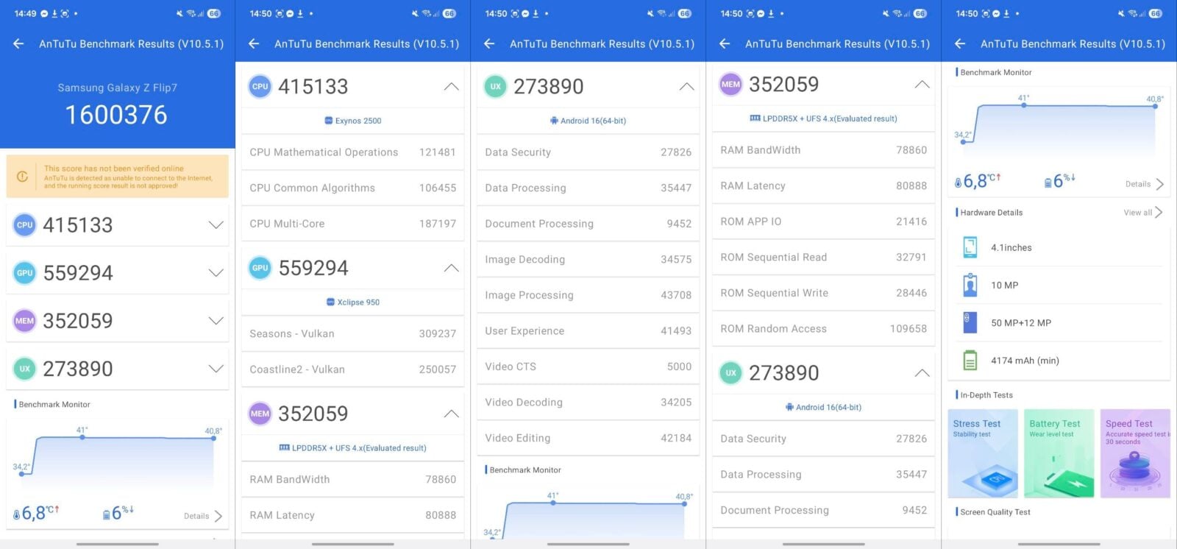
Task: Tap the chip icon beside Exynos 2500
Action: pyautogui.click(x=329, y=121)
